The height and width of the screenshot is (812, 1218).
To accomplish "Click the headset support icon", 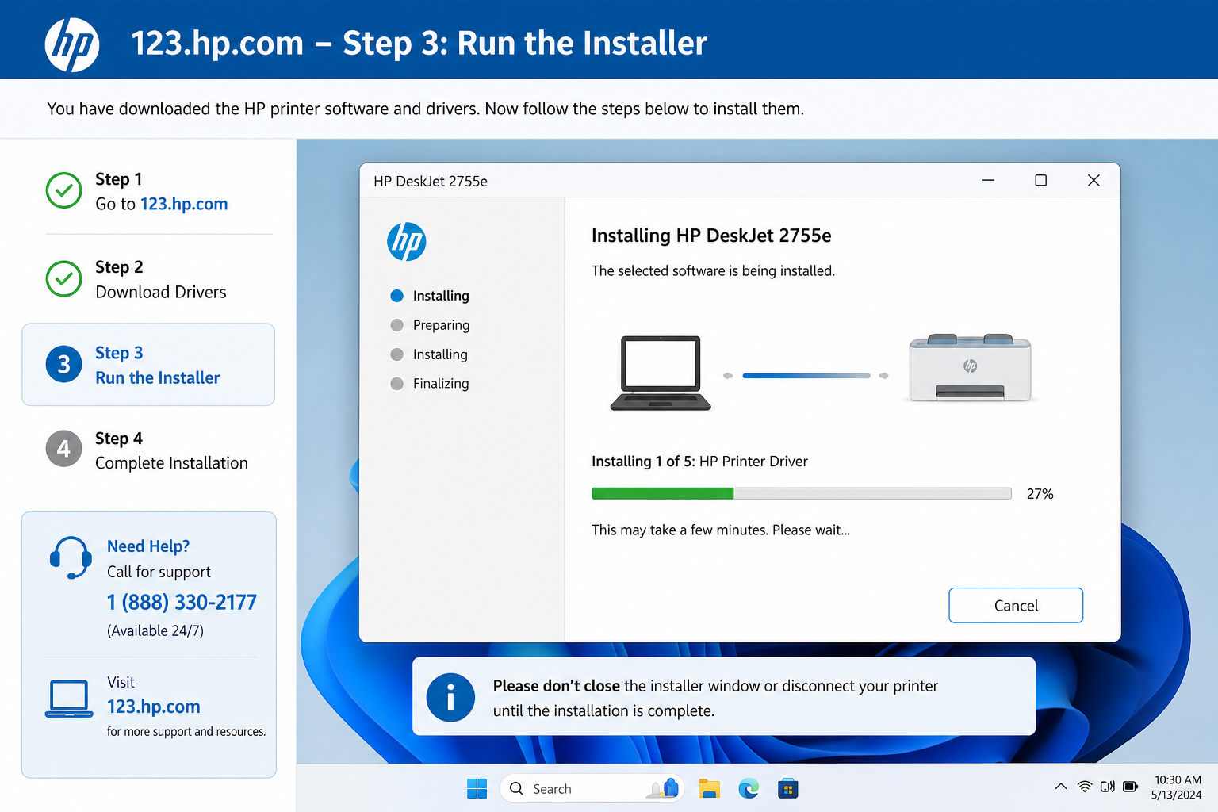I will pyautogui.click(x=71, y=557).
